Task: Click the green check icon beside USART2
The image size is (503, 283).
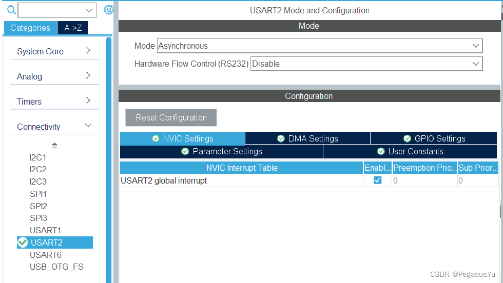Action: point(23,242)
